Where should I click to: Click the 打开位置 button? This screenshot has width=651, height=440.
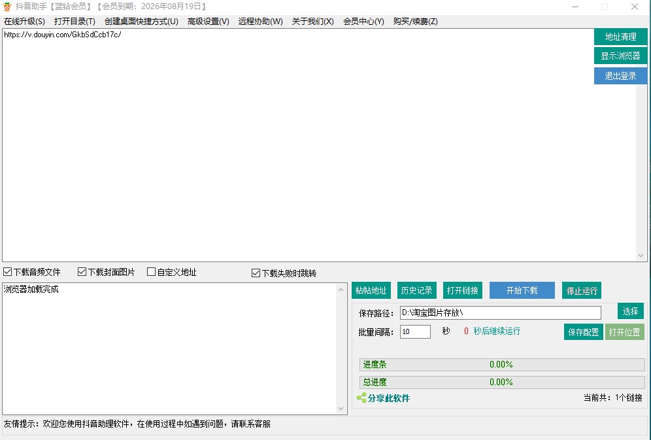(x=624, y=332)
